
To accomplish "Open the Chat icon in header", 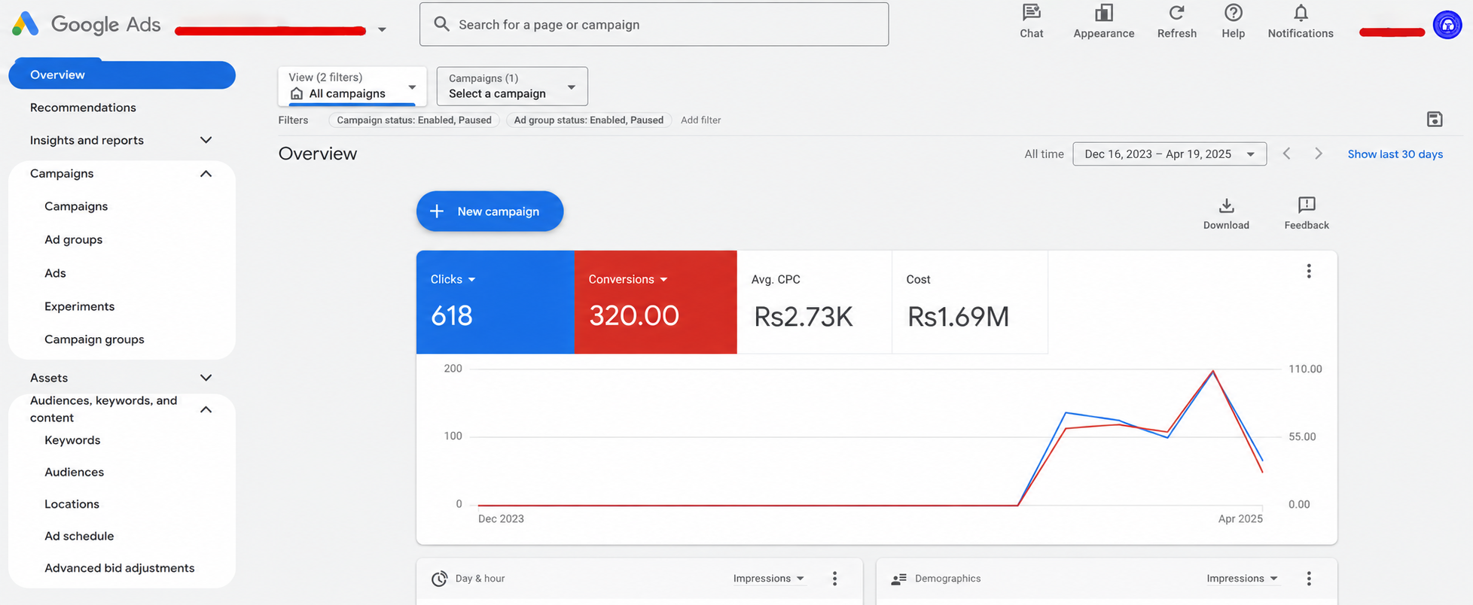I will point(1031,13).
